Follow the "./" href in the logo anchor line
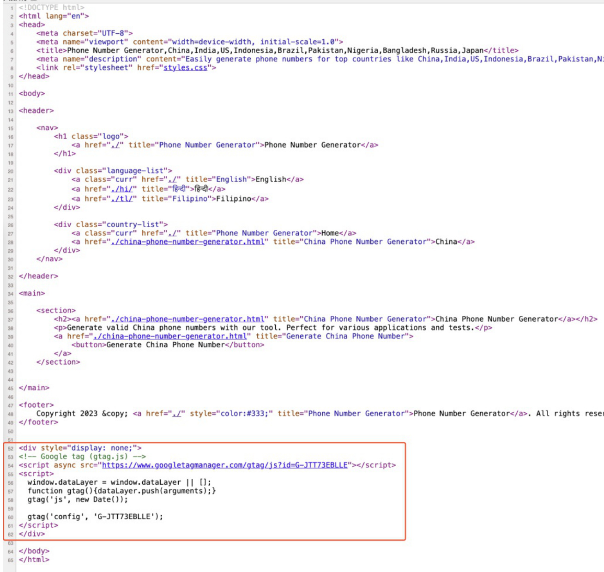The width and height of the screenshot is (604, 572). point(115,145)
